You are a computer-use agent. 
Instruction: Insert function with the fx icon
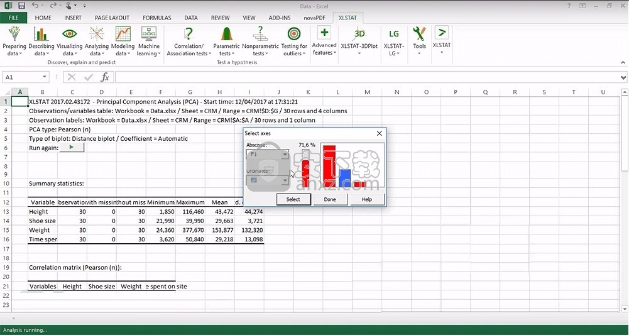tap(105, 77)
